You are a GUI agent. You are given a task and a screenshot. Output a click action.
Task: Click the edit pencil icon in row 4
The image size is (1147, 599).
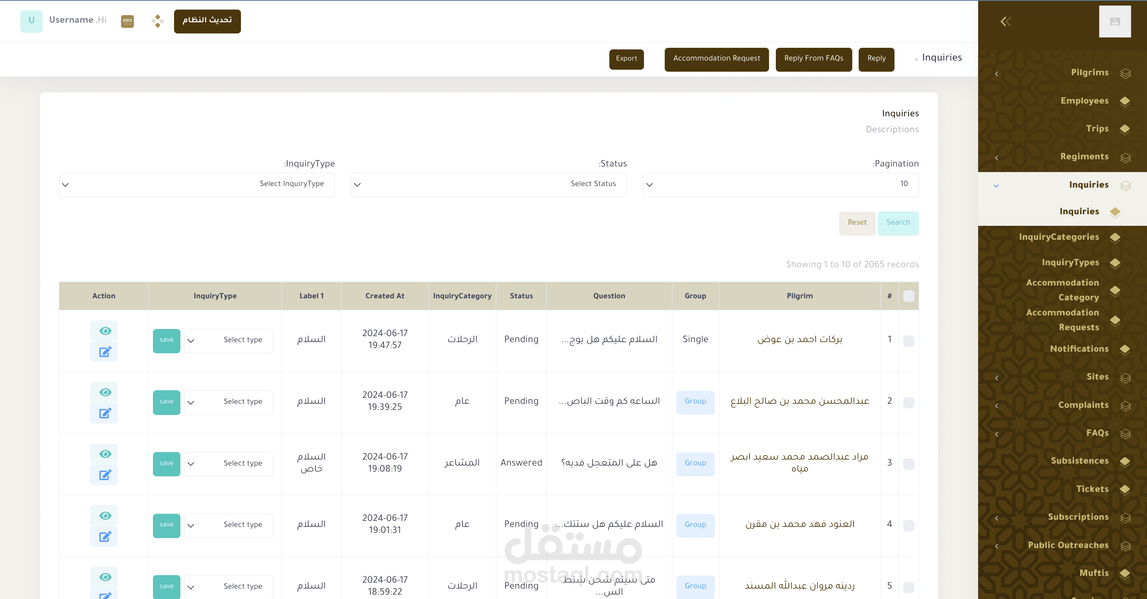105,536
